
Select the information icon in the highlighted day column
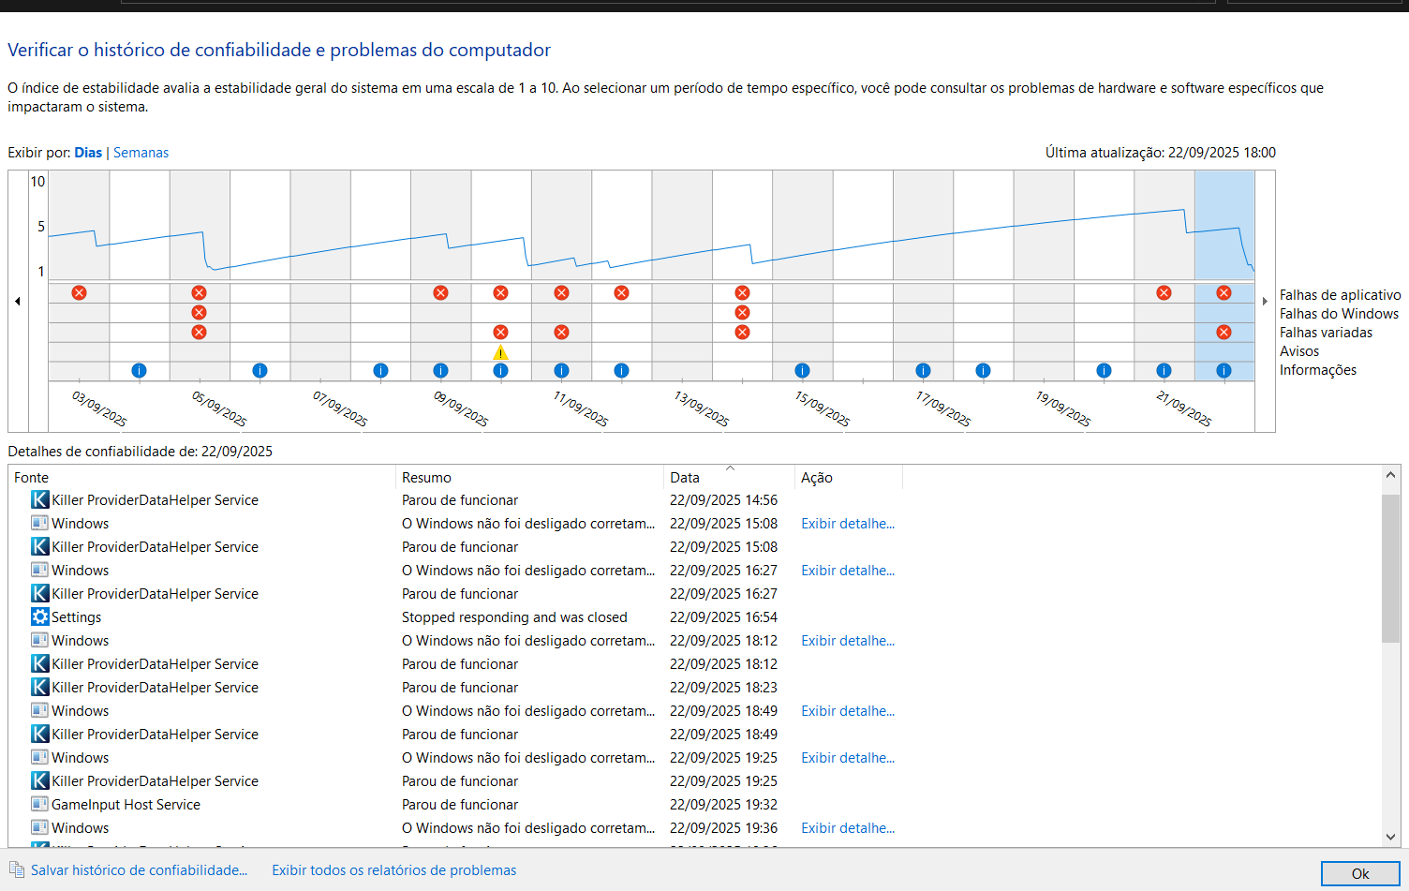tap(1224, 370)
